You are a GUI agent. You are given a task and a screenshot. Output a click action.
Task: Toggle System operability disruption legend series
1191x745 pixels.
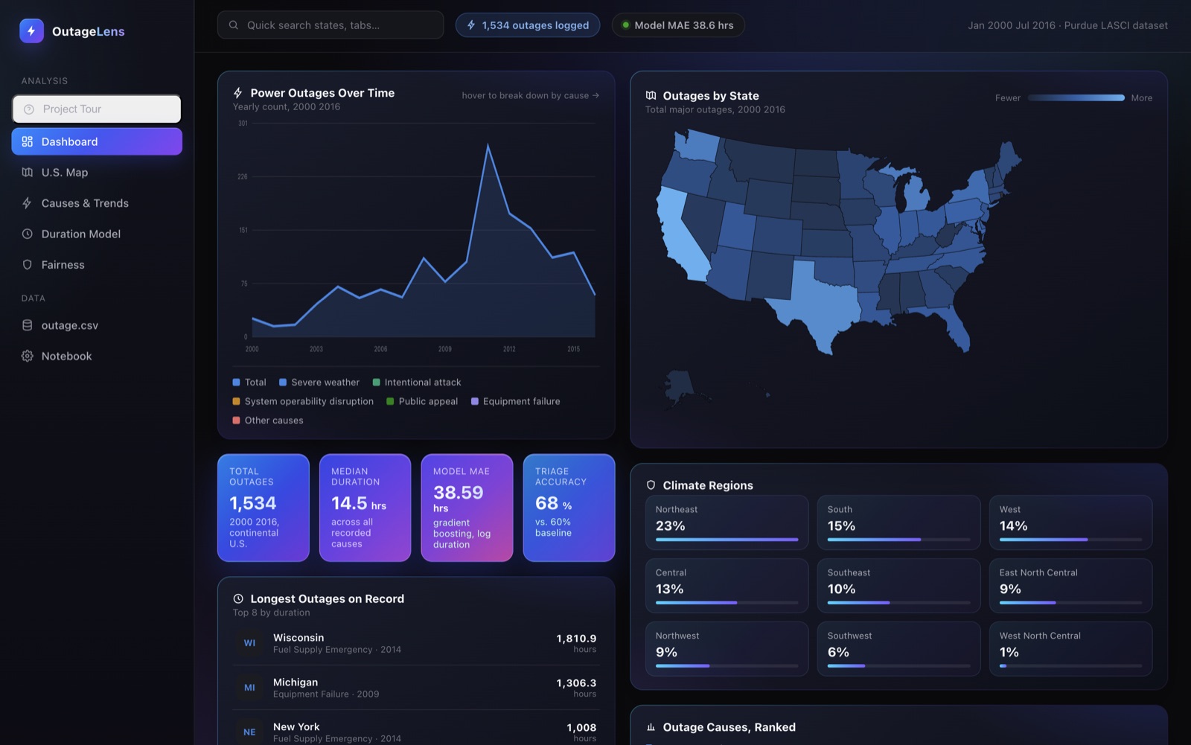pos(303,401)
